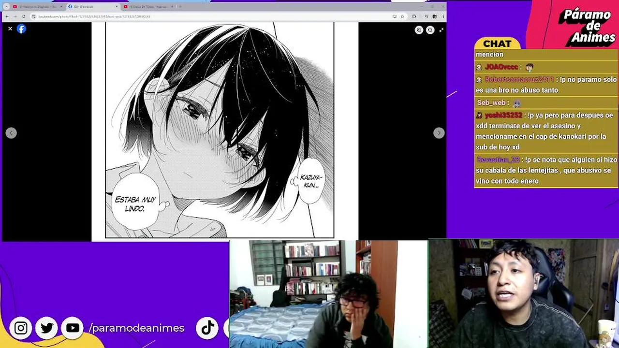Click the TikTok icon in overlay

coord(207,328)
